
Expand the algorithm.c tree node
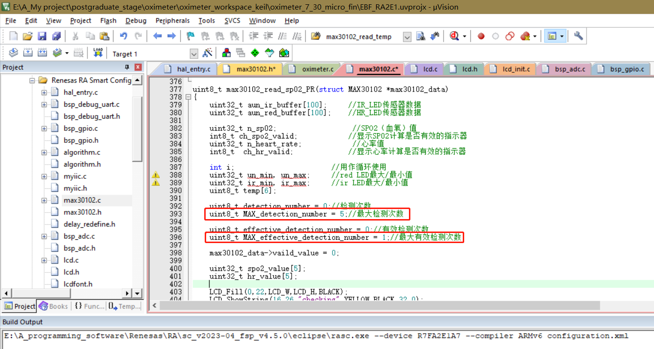point(44,152)
